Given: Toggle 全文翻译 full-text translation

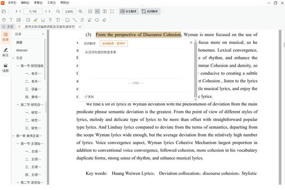Looking at the screenshot, I should click(128, 11).
